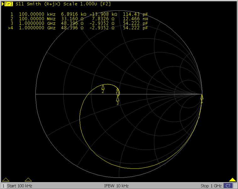Click channel number 1 in the status bar
Viewport: 238px width, 189px height.
click(3, 186)
